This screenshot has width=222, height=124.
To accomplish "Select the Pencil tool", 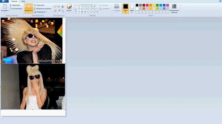I will coord(55,7).
